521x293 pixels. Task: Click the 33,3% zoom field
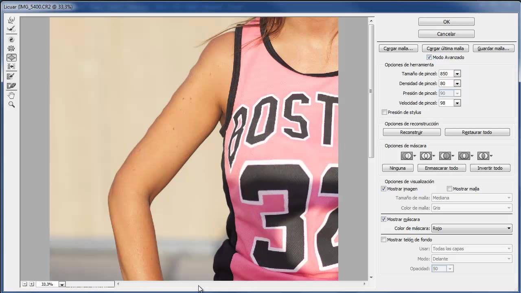[47, 284]
